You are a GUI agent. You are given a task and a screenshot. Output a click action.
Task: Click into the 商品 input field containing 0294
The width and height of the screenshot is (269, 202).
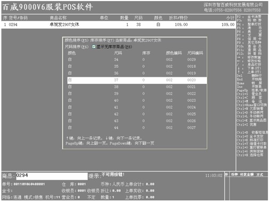pos(52,176)
